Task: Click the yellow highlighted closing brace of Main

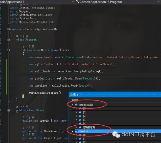Action: click(23, 96)
